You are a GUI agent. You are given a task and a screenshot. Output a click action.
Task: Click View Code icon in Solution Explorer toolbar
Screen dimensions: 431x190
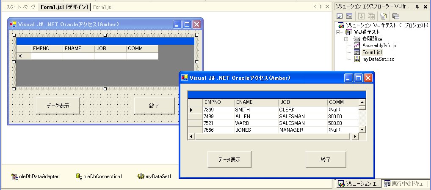click(x=340, y=16)
